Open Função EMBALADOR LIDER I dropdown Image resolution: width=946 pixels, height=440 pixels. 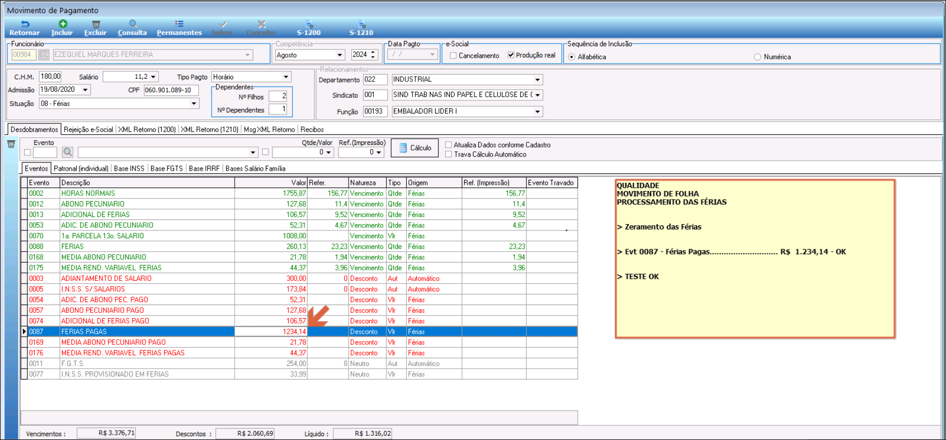pyautogui.click(x=538, y=111)
